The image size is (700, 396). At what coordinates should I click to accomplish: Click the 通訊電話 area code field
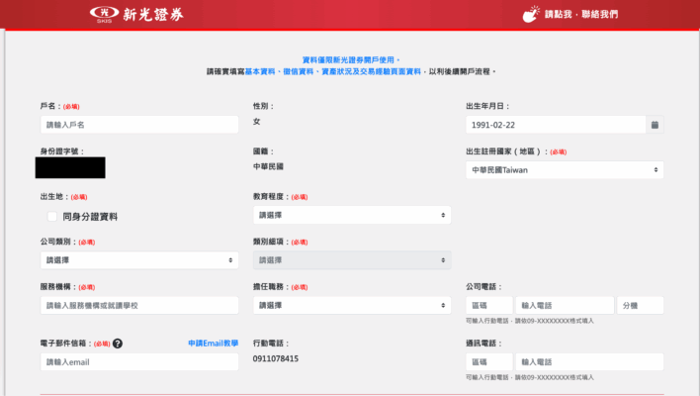(489, 362)
